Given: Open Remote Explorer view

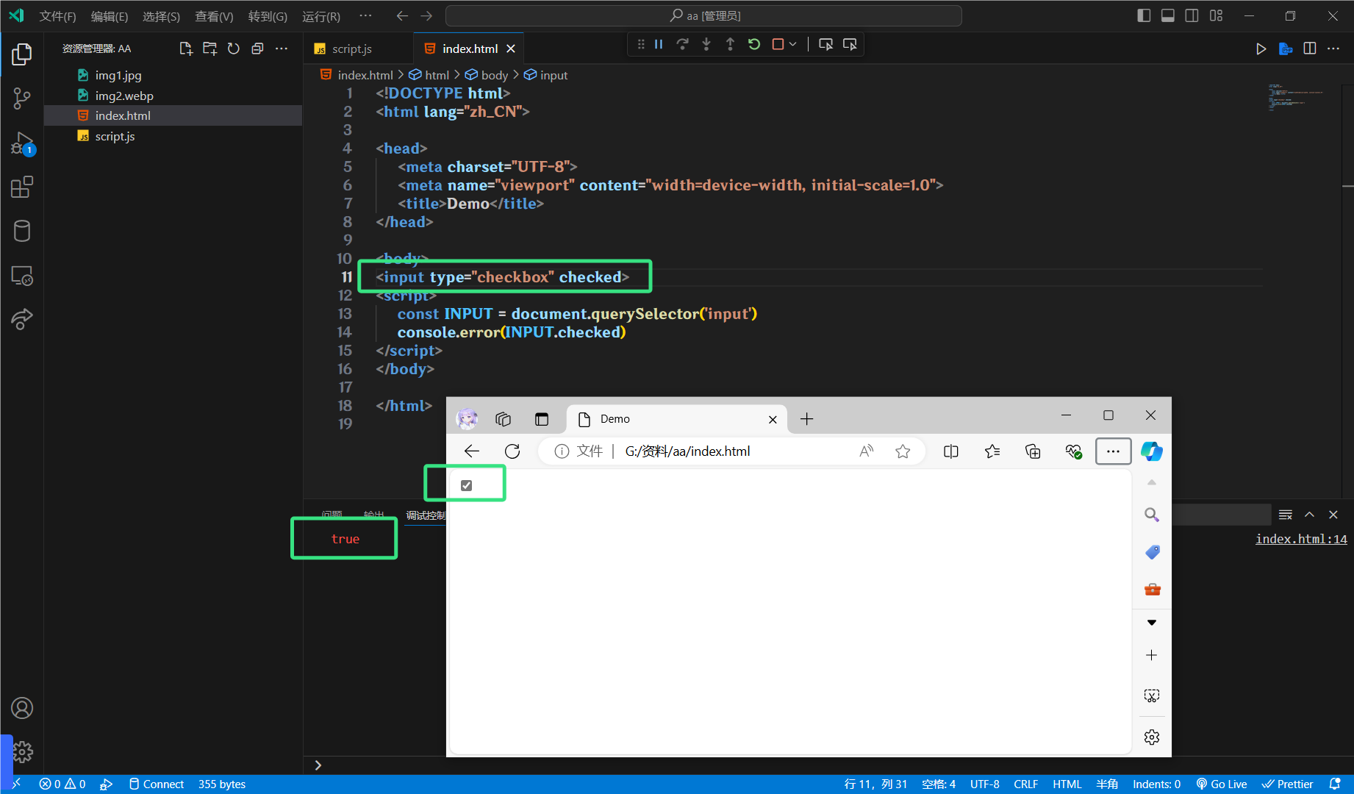Looking at the screenshot, I should click(22, 276).
